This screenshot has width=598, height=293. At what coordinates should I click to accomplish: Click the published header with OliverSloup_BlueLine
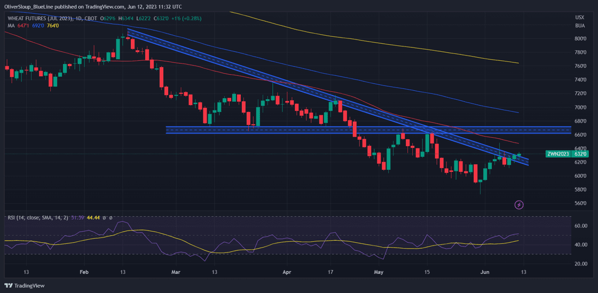(93, 7)
